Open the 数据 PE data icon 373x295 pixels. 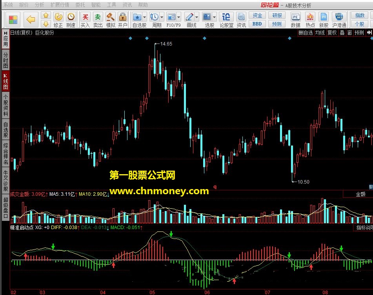pos(295,20)
